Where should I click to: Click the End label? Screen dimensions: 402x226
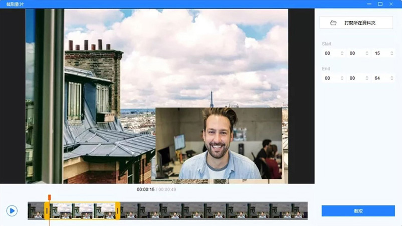pos(326,69)
